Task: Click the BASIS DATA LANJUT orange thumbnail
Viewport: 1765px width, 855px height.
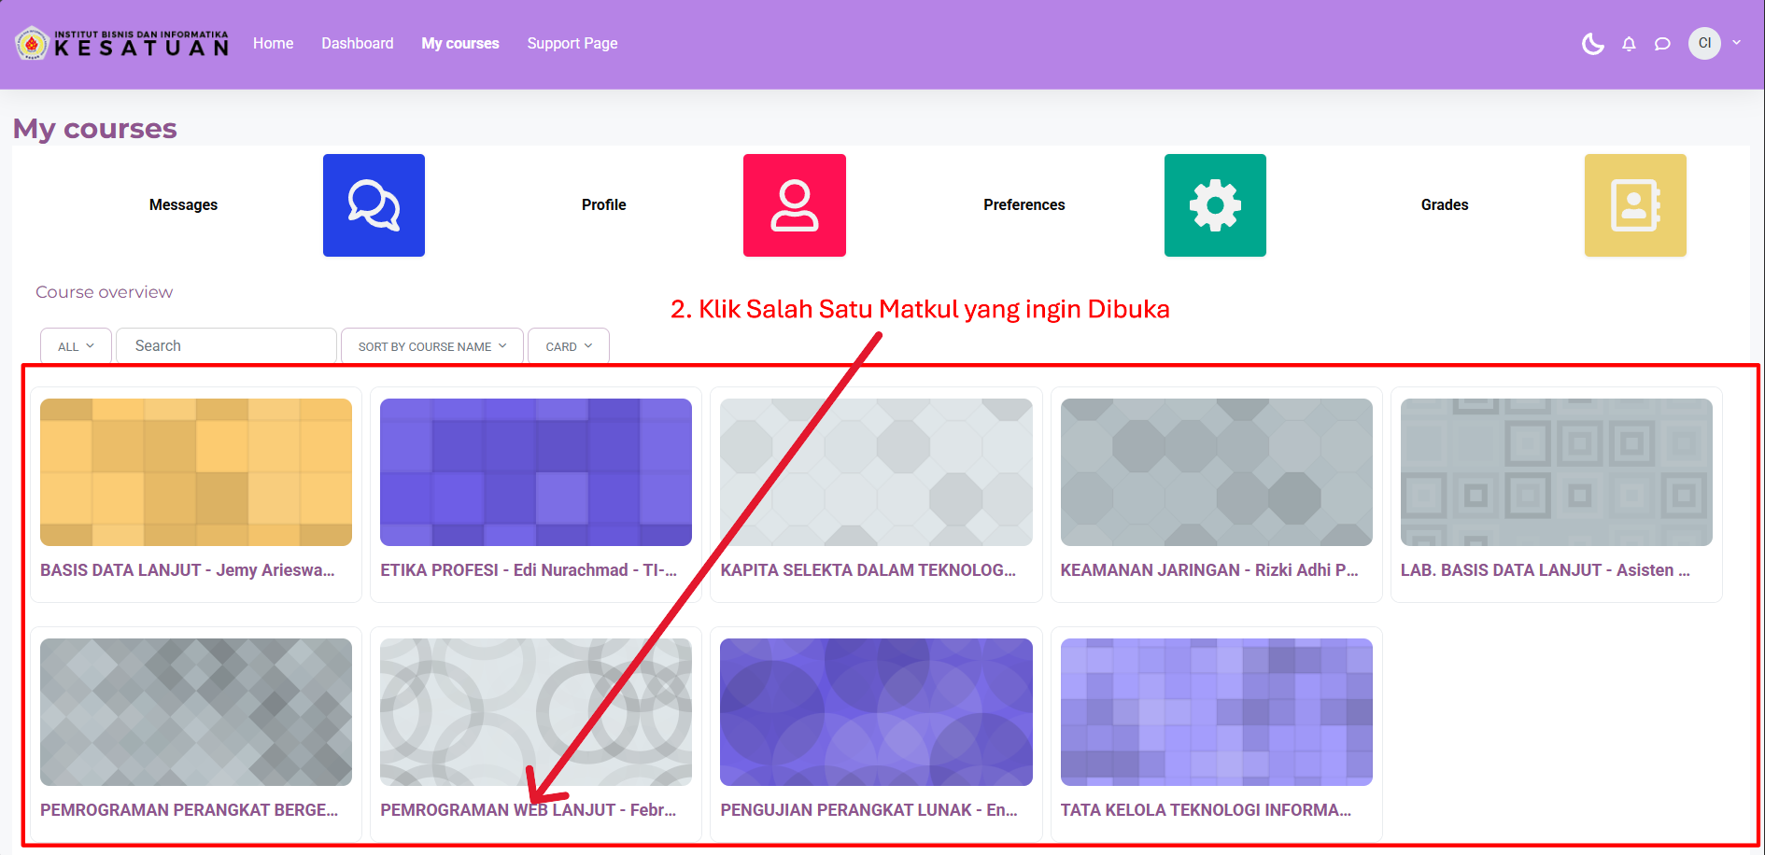Action: coord(196,472)
